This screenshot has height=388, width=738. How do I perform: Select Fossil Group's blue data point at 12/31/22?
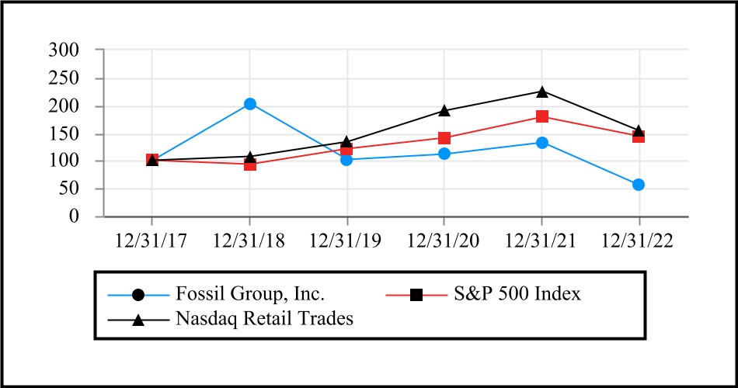tap(639, 185)
